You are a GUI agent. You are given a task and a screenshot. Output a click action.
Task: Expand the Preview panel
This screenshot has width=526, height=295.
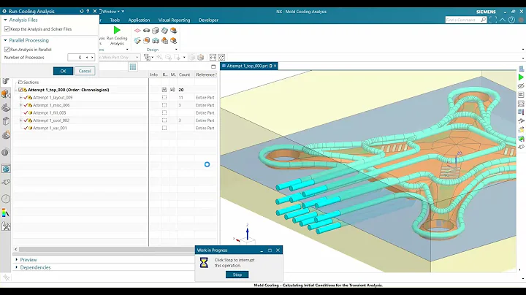point(16,260)
